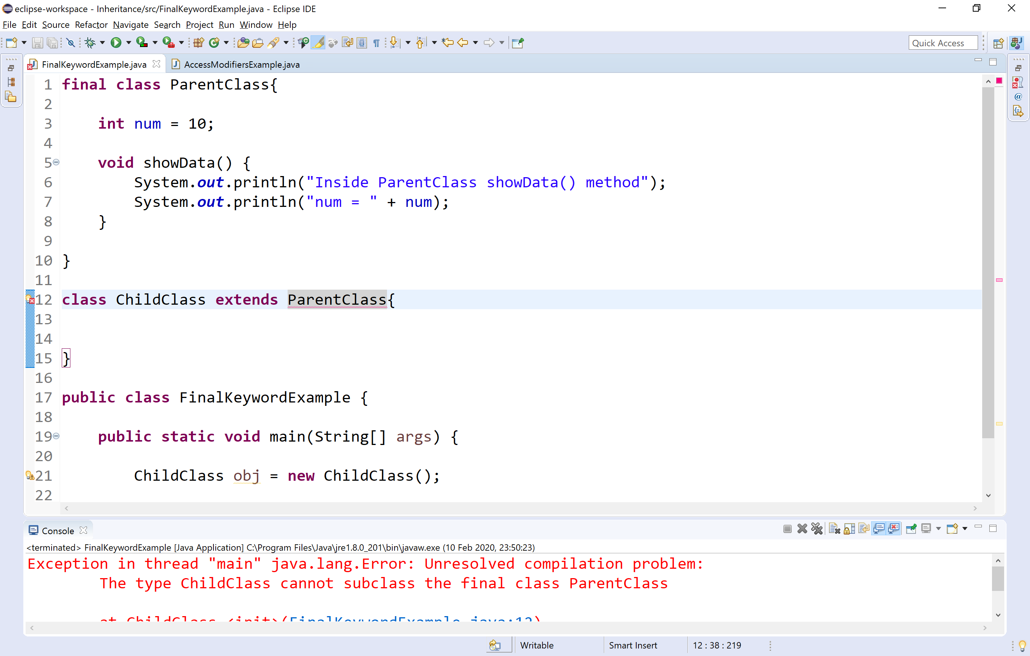Open the Search dialog via the flashlight icon

point(274,42)
